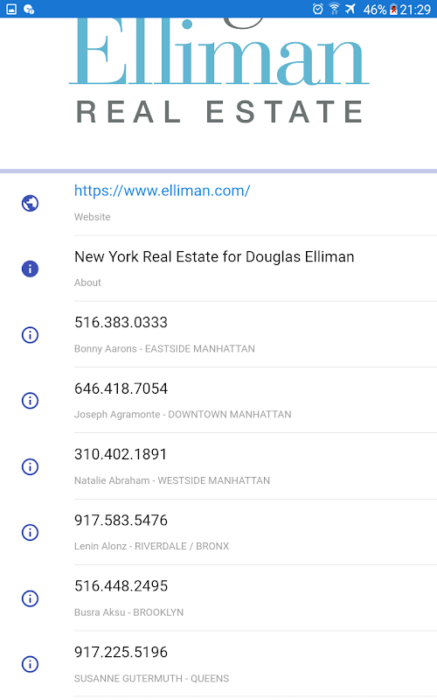Tap the filled info icon beside About

pos(30,269)
